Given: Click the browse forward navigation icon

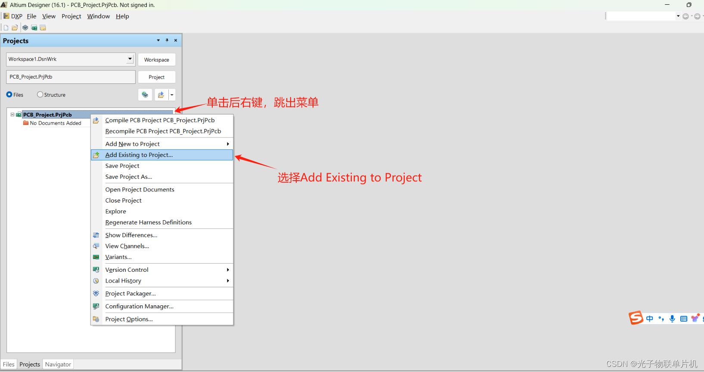Looking at the screenshot, I should point(697,16).
